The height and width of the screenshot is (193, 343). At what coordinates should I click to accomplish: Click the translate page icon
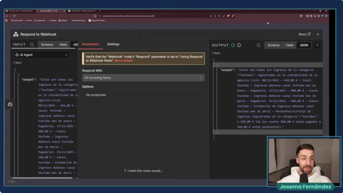click(x=215, y=16)
